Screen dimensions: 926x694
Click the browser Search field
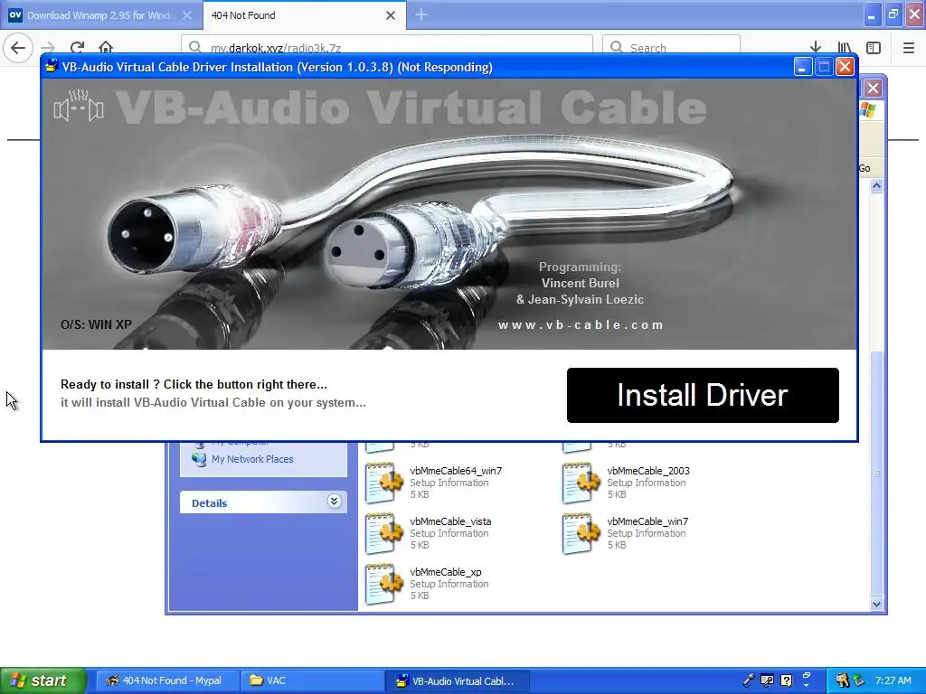pyautogui.click(x=672, y=48)
